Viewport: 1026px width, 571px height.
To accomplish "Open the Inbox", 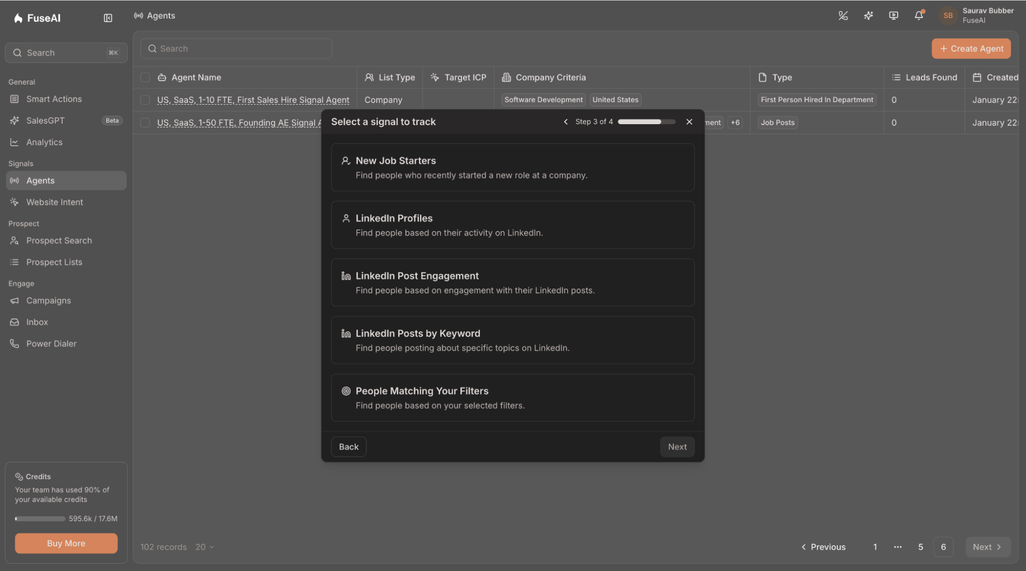I will [66, 322].
